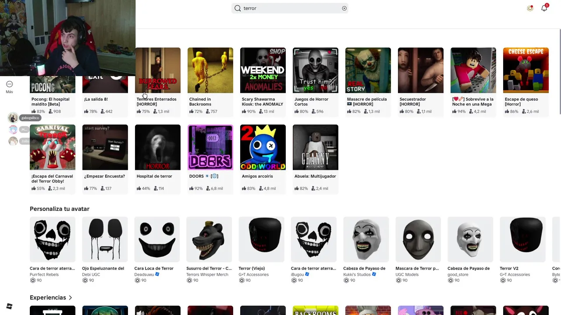Open Masacre de película thumbnail
The height and width of the screenshot is (315, 561).
(368, 70)
